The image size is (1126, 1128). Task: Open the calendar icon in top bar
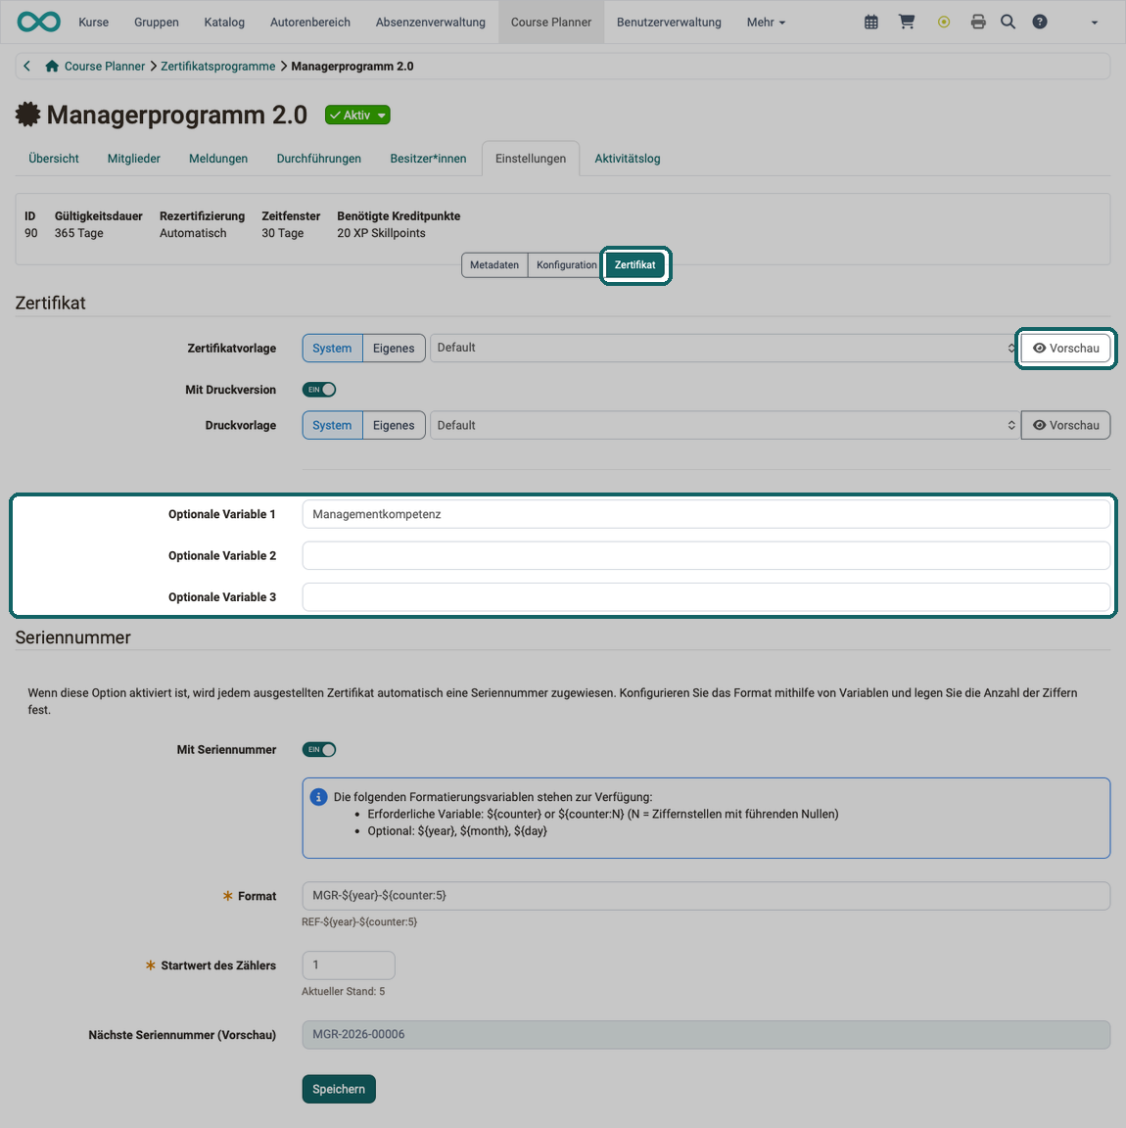(870, 22)
